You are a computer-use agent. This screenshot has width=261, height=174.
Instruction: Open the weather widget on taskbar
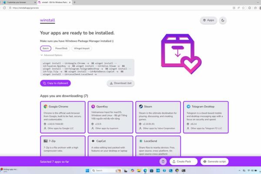[9, 171]
